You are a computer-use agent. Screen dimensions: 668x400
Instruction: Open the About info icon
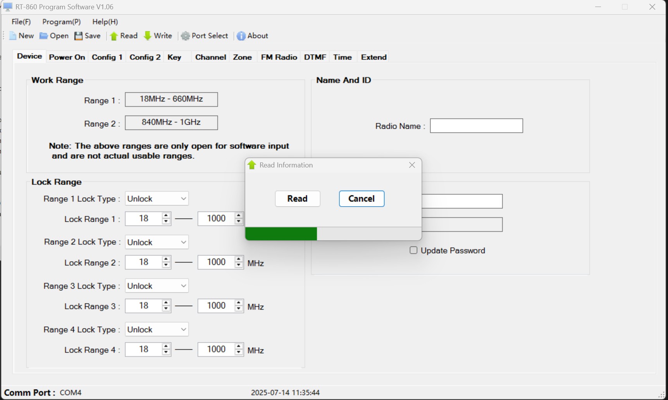point(241,36)
